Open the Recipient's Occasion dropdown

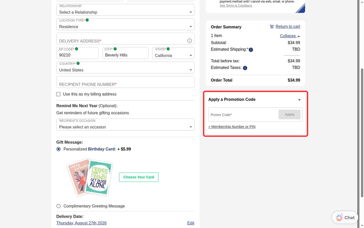126,125
